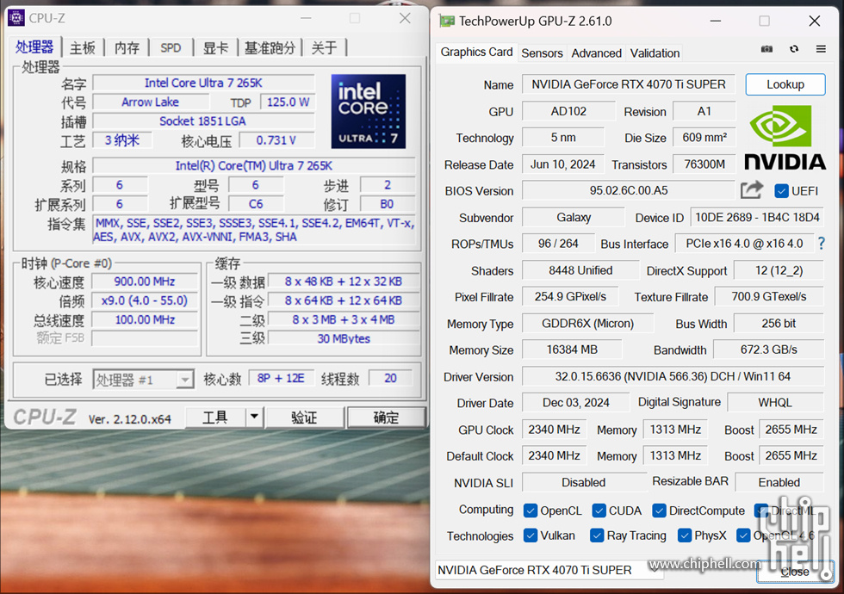Image resolution: width=844 pixels, height=594 pixels.
Task: Click the Galaxy subvendor value
Action: [574, 217]
